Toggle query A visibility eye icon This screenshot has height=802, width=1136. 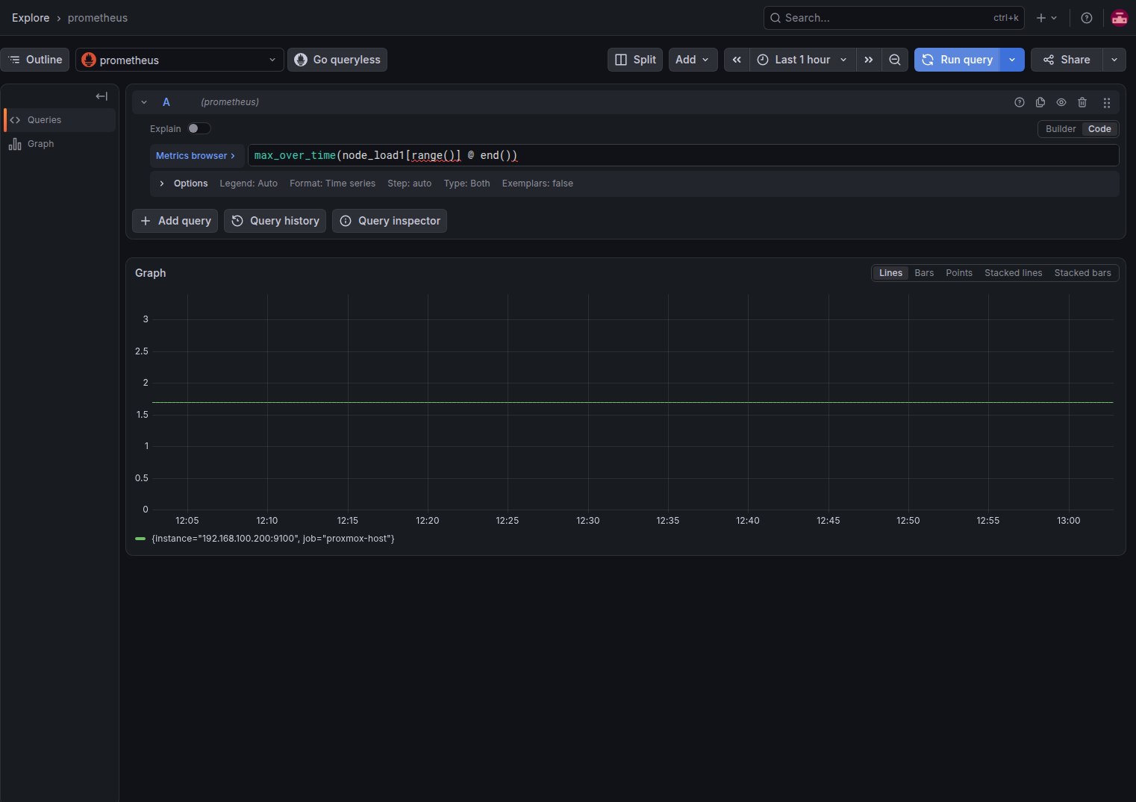pos(1061,102)
